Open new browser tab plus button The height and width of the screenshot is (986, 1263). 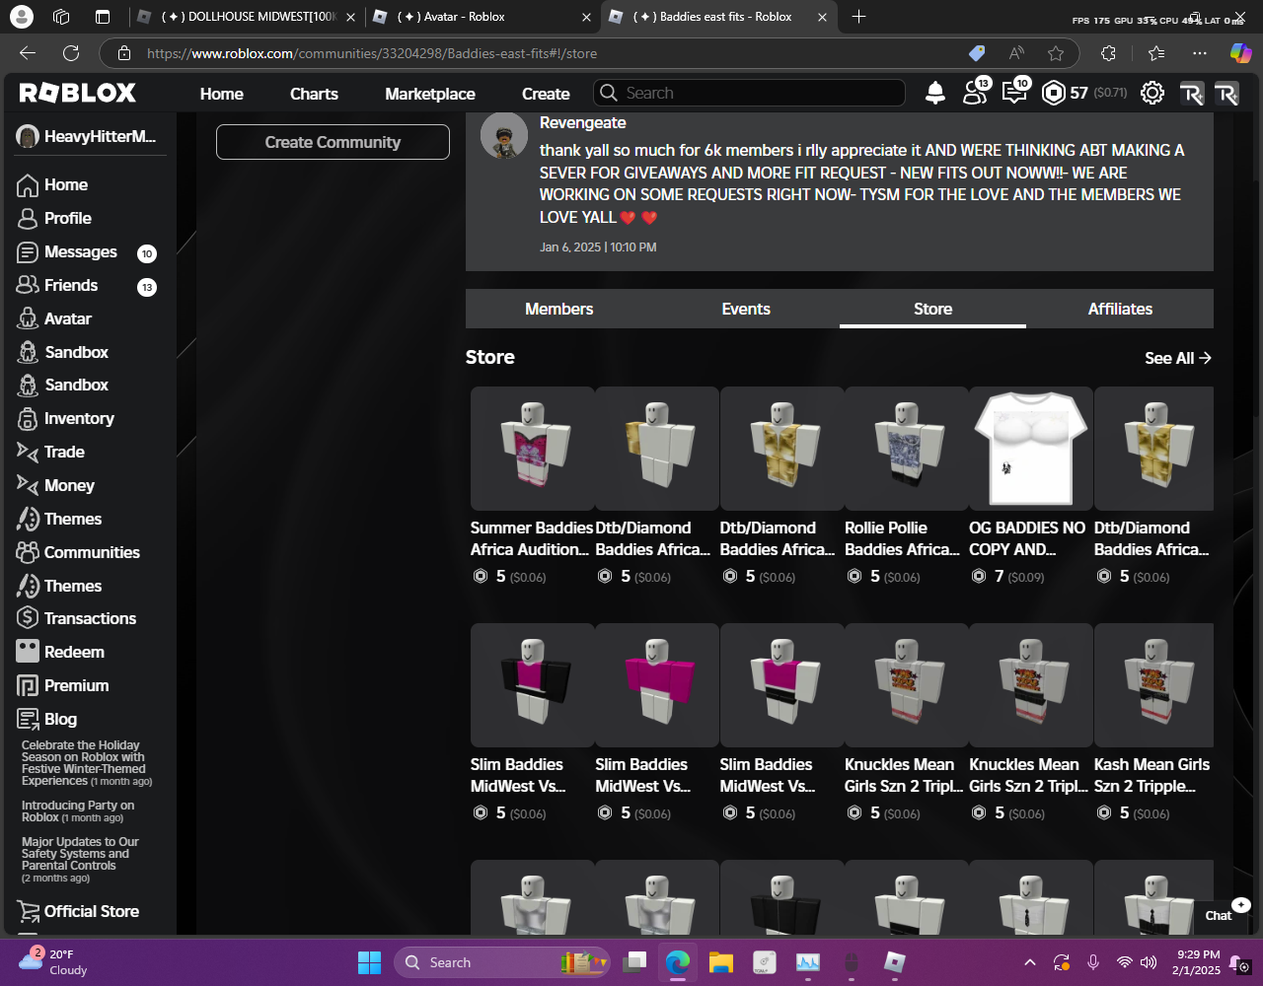[858, 17]
